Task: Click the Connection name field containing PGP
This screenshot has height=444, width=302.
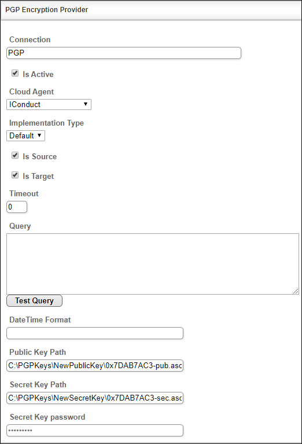Action: pyautogui.click(x=124, y=53)
